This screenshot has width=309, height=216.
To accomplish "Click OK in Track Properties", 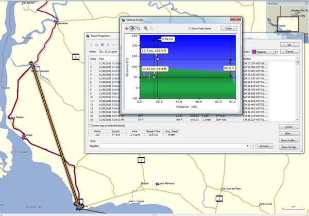I will 289,45.
